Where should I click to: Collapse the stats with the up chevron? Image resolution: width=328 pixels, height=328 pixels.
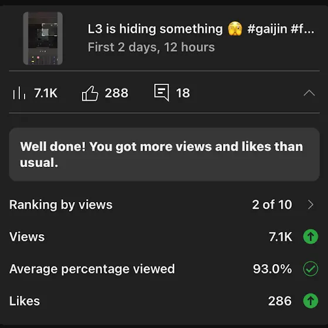(x=309, y=93)
